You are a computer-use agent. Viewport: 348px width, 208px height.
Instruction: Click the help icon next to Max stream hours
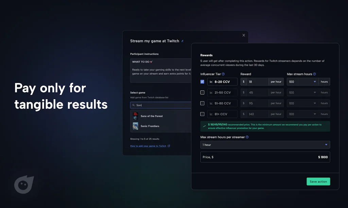pyautogui.click(x=314, y=74)
